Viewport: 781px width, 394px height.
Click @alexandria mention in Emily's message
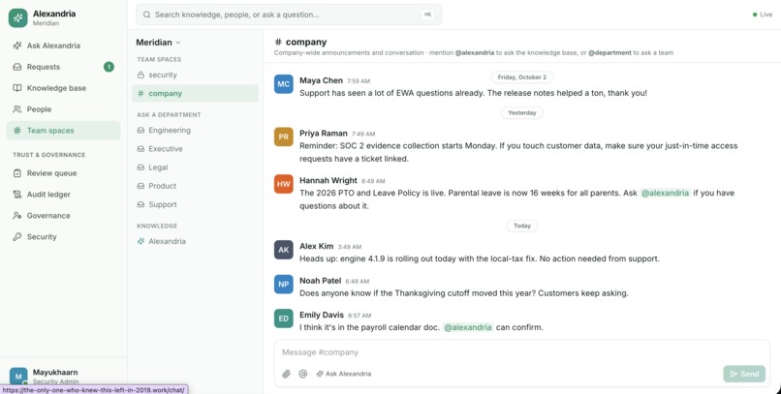tap(468, 327)
